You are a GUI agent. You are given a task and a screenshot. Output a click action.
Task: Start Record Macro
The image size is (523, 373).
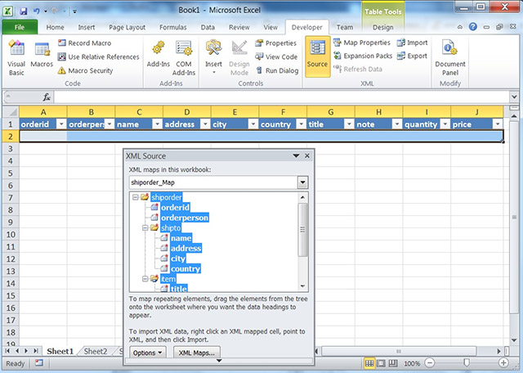(x=85, y=43)
